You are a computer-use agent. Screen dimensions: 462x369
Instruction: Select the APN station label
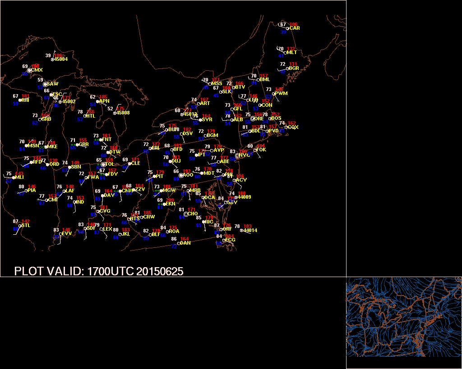coord(104,101)
